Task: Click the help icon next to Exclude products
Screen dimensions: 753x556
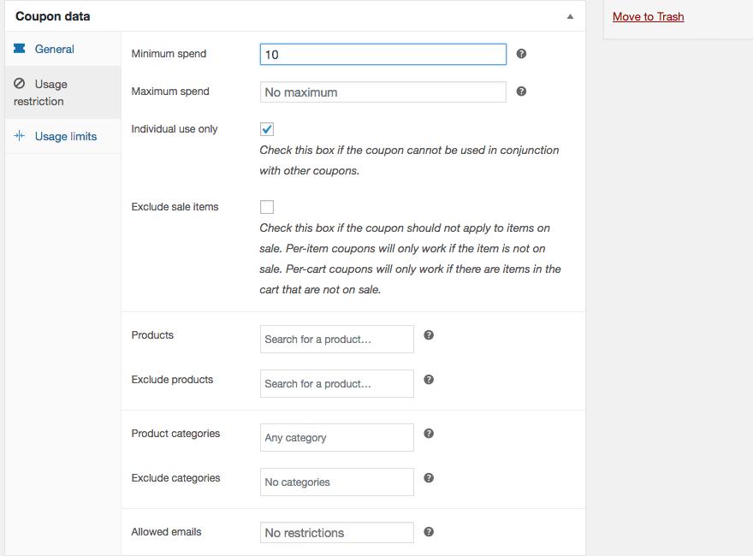Action: click(429, 380)
